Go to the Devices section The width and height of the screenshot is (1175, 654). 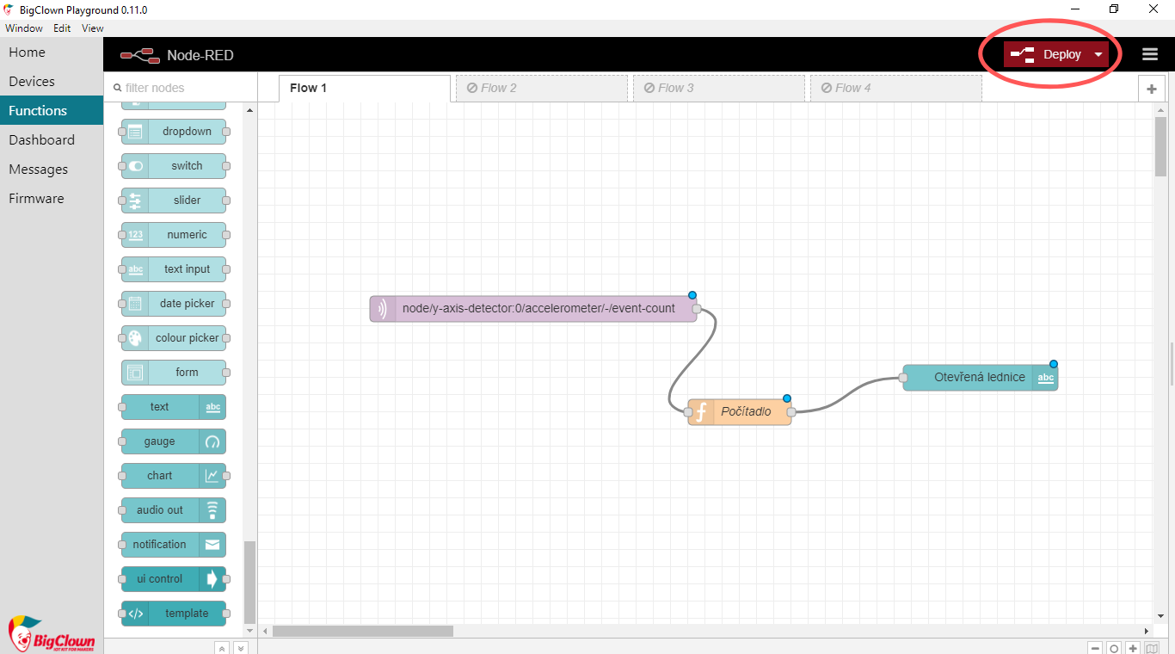pyautogui.click(x=52, y=82)
